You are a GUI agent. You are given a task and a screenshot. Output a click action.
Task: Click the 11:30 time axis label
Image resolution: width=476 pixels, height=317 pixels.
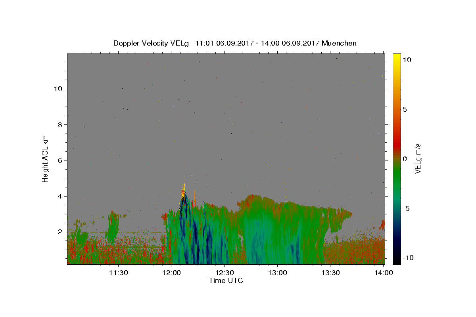click(x=118, y=273)
